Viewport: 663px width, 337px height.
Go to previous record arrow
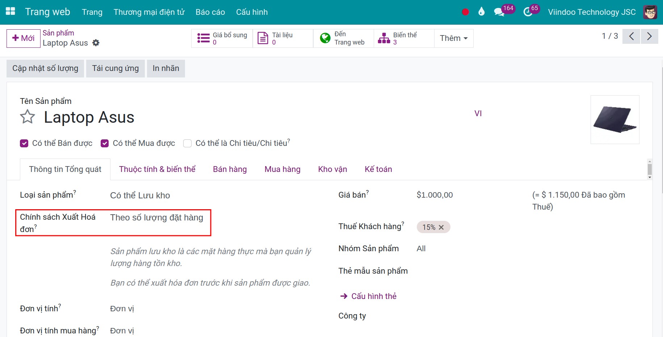(x=631, y=36)
